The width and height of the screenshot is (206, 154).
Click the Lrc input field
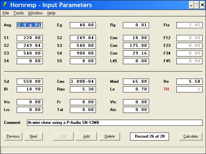click(x=30, y=110)
